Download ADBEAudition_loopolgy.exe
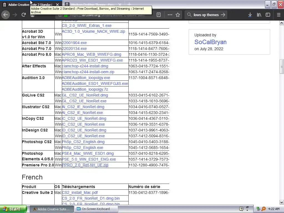The width and height of the screenshot is (284, 213). (x=86, y=78)
